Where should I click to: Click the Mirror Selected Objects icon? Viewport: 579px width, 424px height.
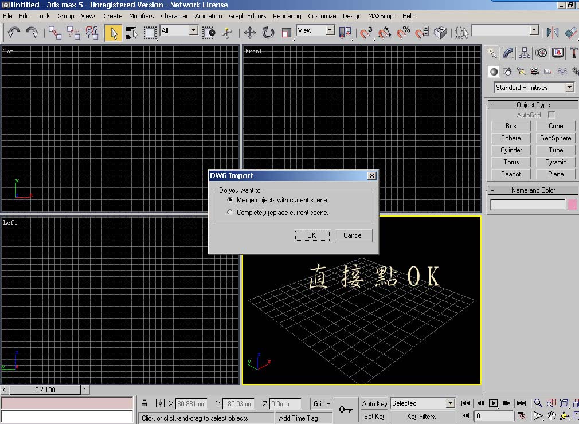553,33
